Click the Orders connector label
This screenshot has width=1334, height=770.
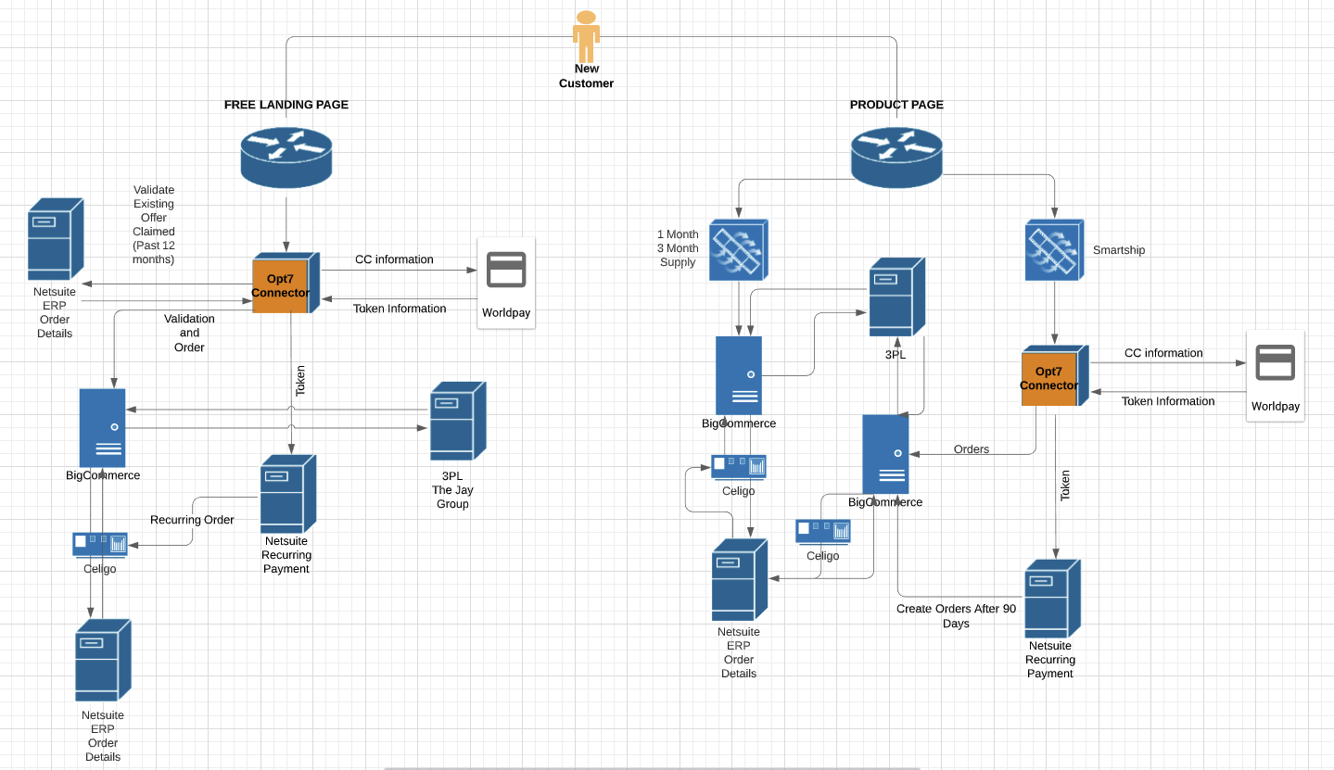click(972, 449)
